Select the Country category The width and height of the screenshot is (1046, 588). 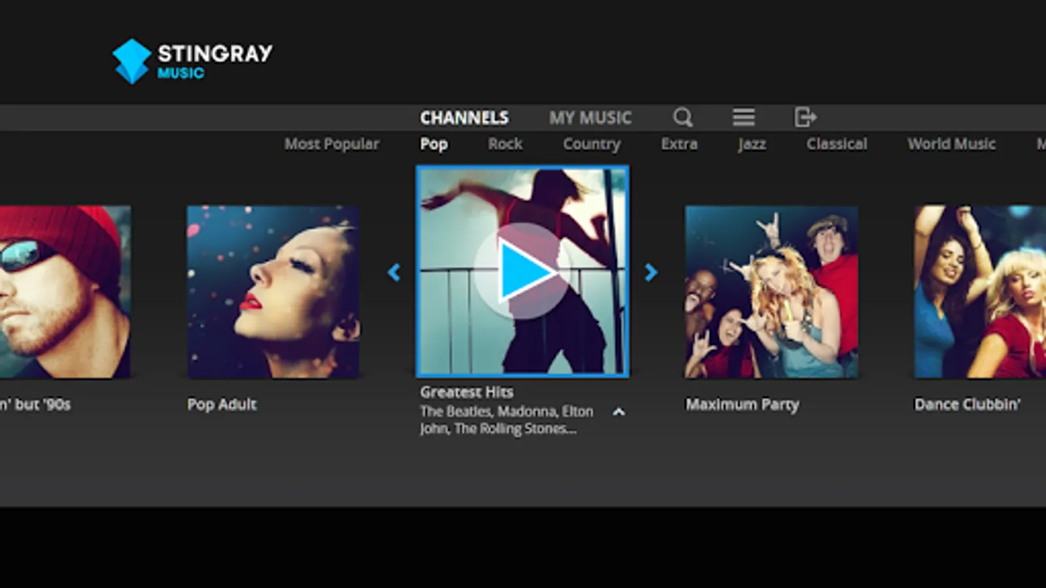tap(592, 144)
